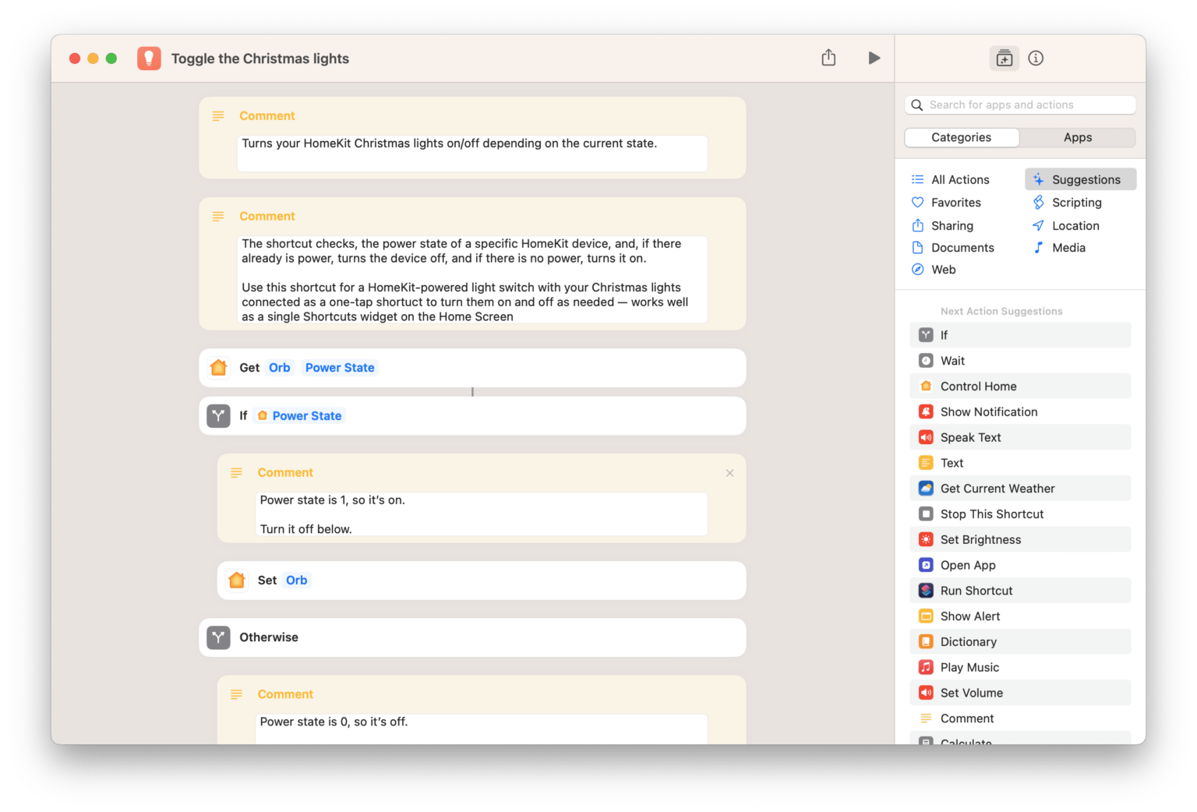Switch to the Apps tab
Screen dimensions: 1197x812
1077,138
